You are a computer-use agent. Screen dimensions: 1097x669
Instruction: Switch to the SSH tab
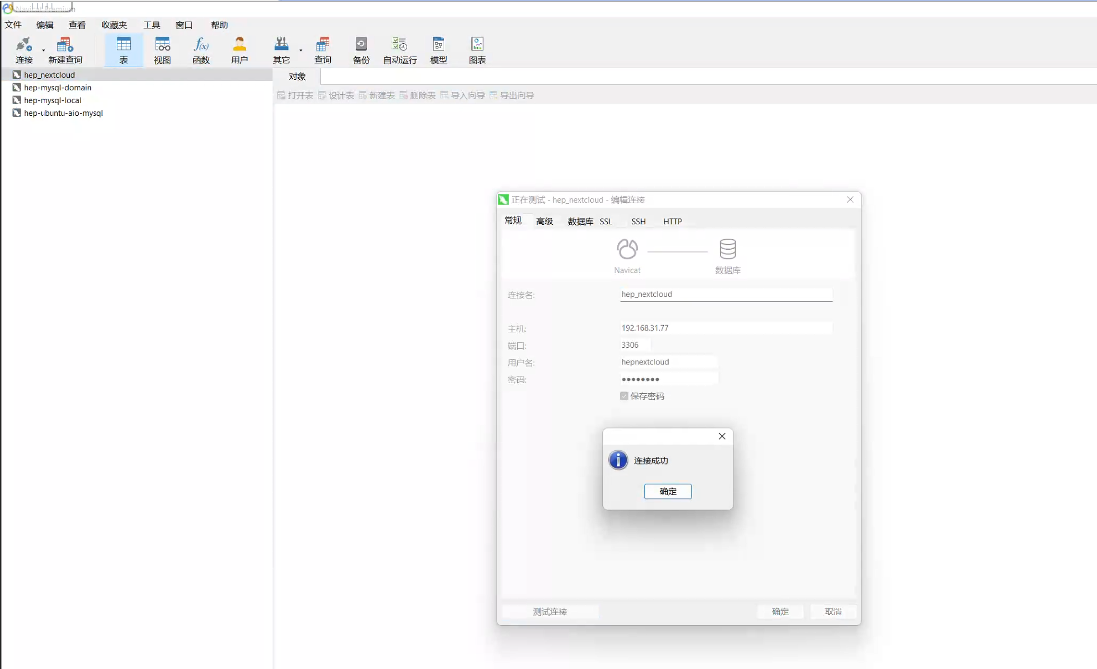tap(638, 221)
